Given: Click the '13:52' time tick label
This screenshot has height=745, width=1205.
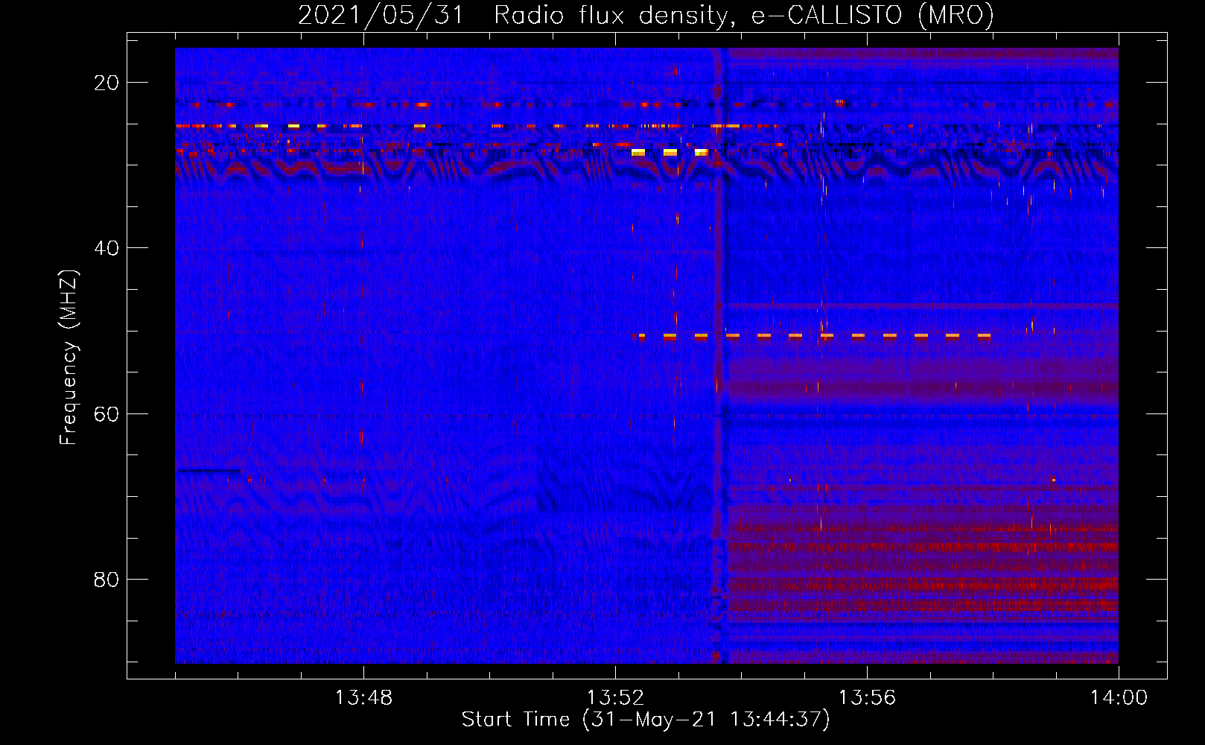Looking at the screenshot, I should [615, 698].
